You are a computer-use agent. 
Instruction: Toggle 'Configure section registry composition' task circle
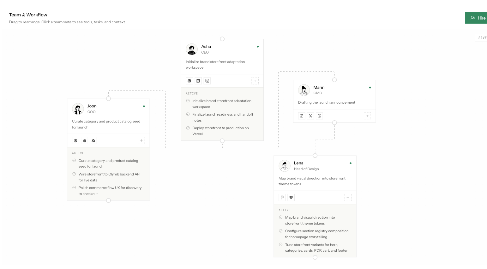281,231
